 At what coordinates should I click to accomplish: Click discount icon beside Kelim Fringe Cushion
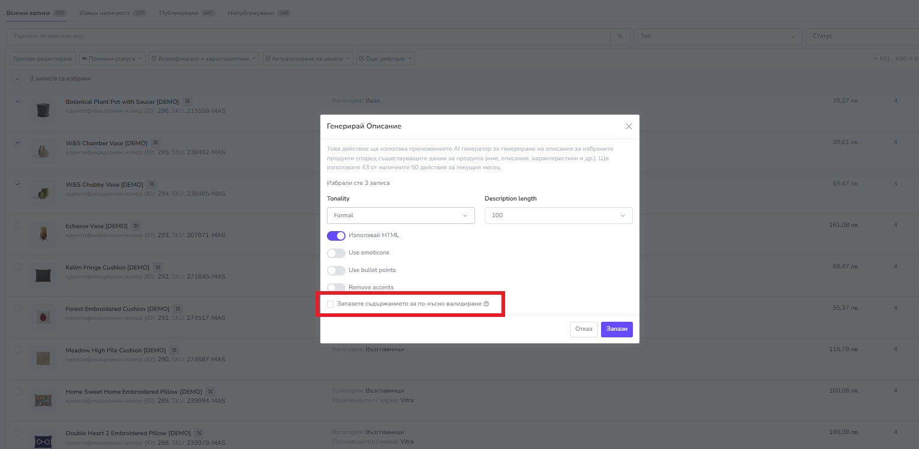pyautogui.click(x=158, y=267)
